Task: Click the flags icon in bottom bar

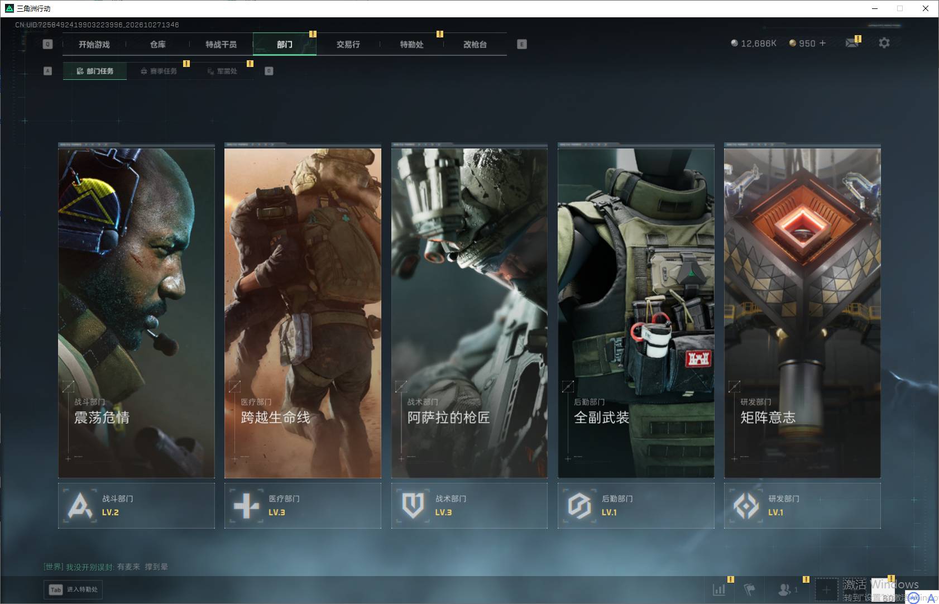Action: (749, 589)
